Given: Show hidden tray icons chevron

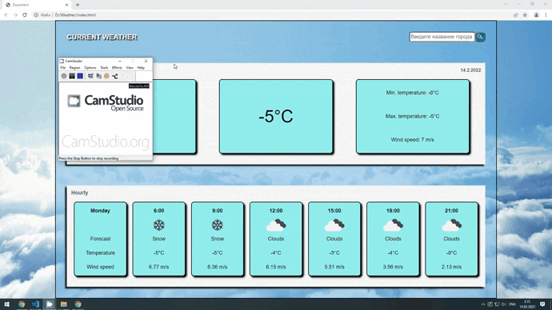Looking at the screenshot, I should coord(483,304).
